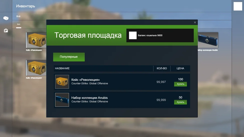Open the Набор коллекции Anubis listing name
Image resolution: width=244 pixels, height=137 pixels.
pyautogui.click(x=89, y=98)
